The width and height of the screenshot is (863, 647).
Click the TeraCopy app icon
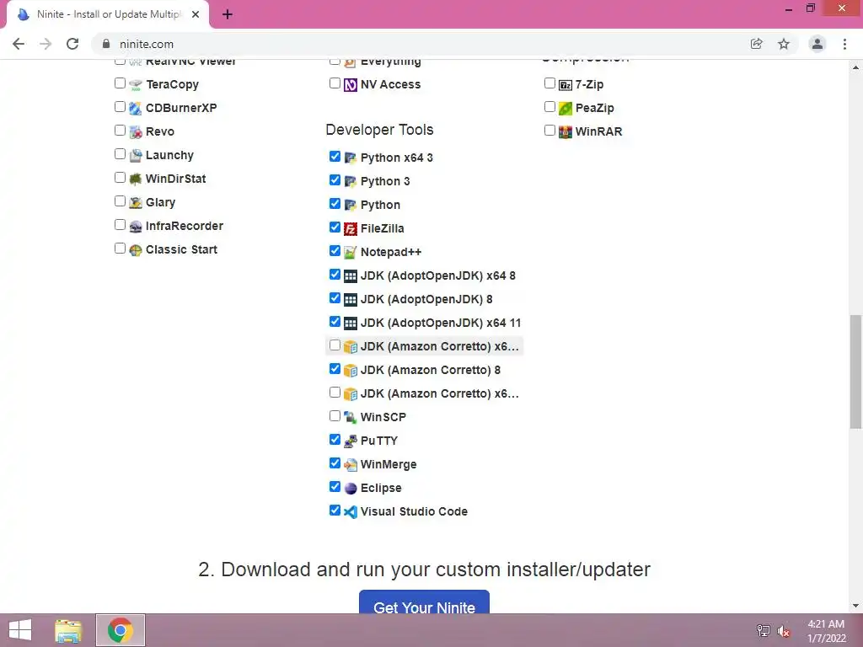pos(136,85)
